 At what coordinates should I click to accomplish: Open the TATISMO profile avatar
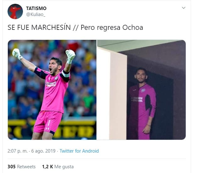15,11
